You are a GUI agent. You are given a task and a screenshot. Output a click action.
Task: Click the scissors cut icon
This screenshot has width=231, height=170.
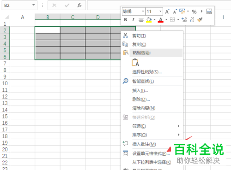(x=125, y=35)
